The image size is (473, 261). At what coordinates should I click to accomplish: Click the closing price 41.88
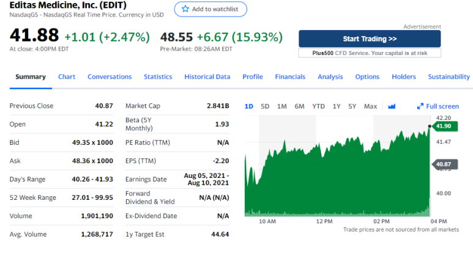(x=34, y=35)
